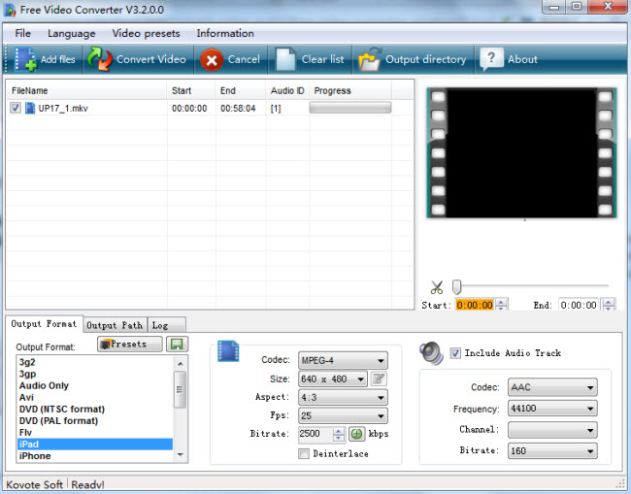Uncheck the UP17_1.mkv file checkbox
Image resolution: width=631 pixels, height=494 pixels.
click(16, 108)
